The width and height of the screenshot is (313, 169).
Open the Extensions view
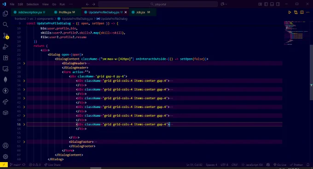[x=6, y=58]
